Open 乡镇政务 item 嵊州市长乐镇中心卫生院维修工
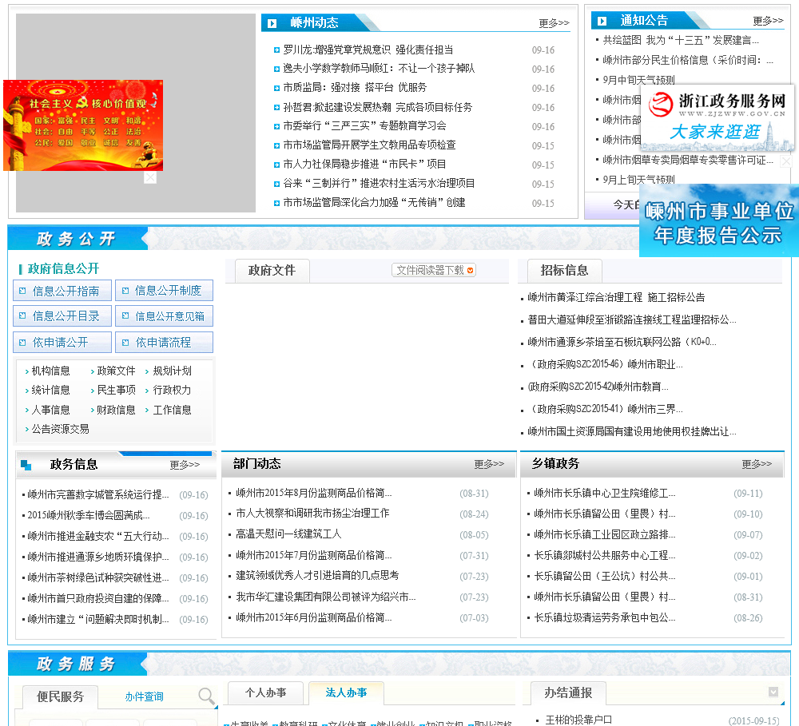Image resolution: width=799 pixels, height=726 pixels. (x=604, y=493)
